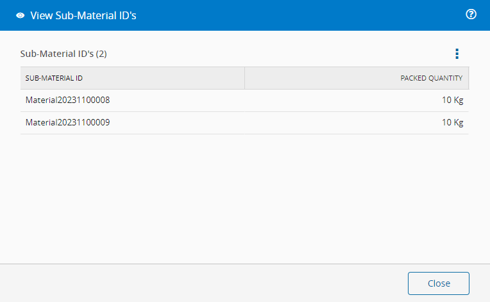Click empty grid area below the rows
This screenshot has width=490, height=302.
[244, 192]
